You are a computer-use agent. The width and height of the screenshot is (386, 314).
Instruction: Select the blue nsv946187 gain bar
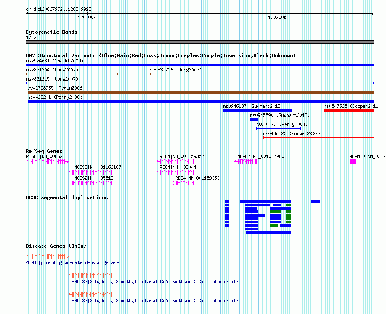click(258, 110)
